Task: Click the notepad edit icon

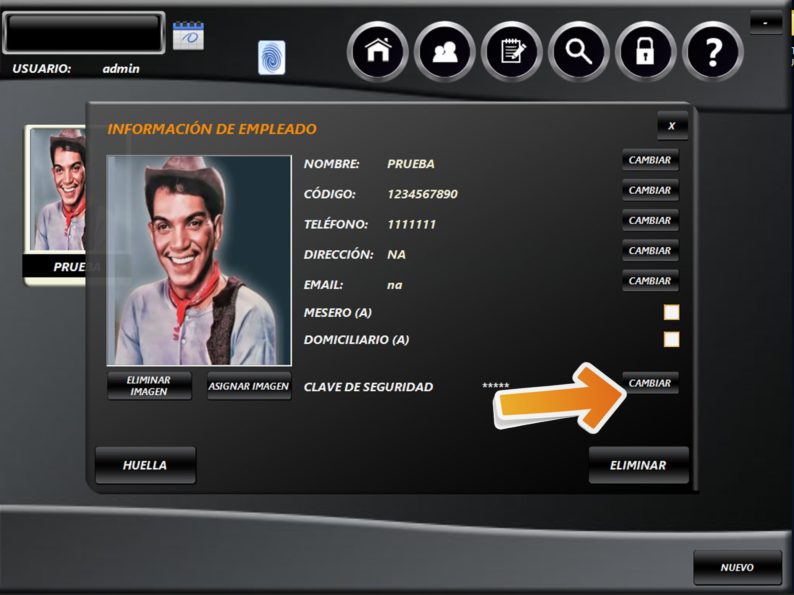Action: [x=512, y=52]
